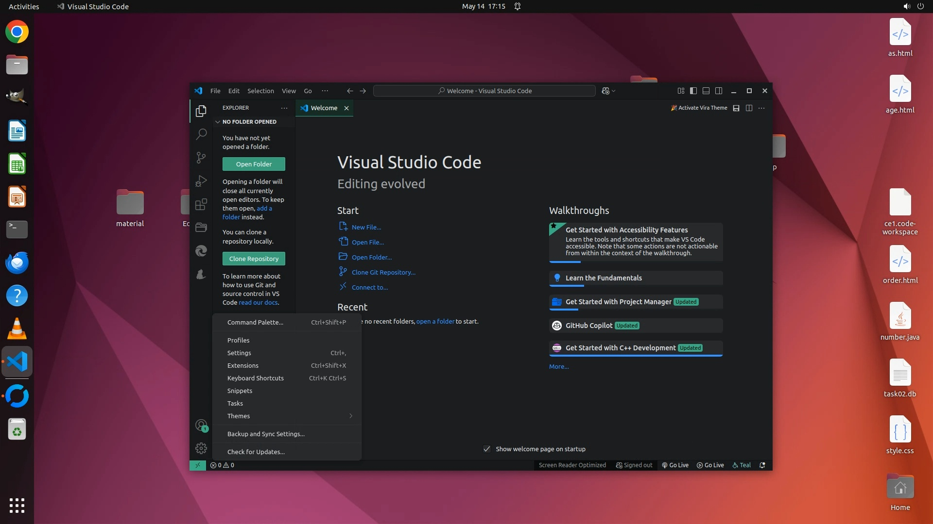Image resolution: width=933 pixels, height=524 pixels.
Task: Open the Search view in activity bar
Action: click(x=201, y=134)
